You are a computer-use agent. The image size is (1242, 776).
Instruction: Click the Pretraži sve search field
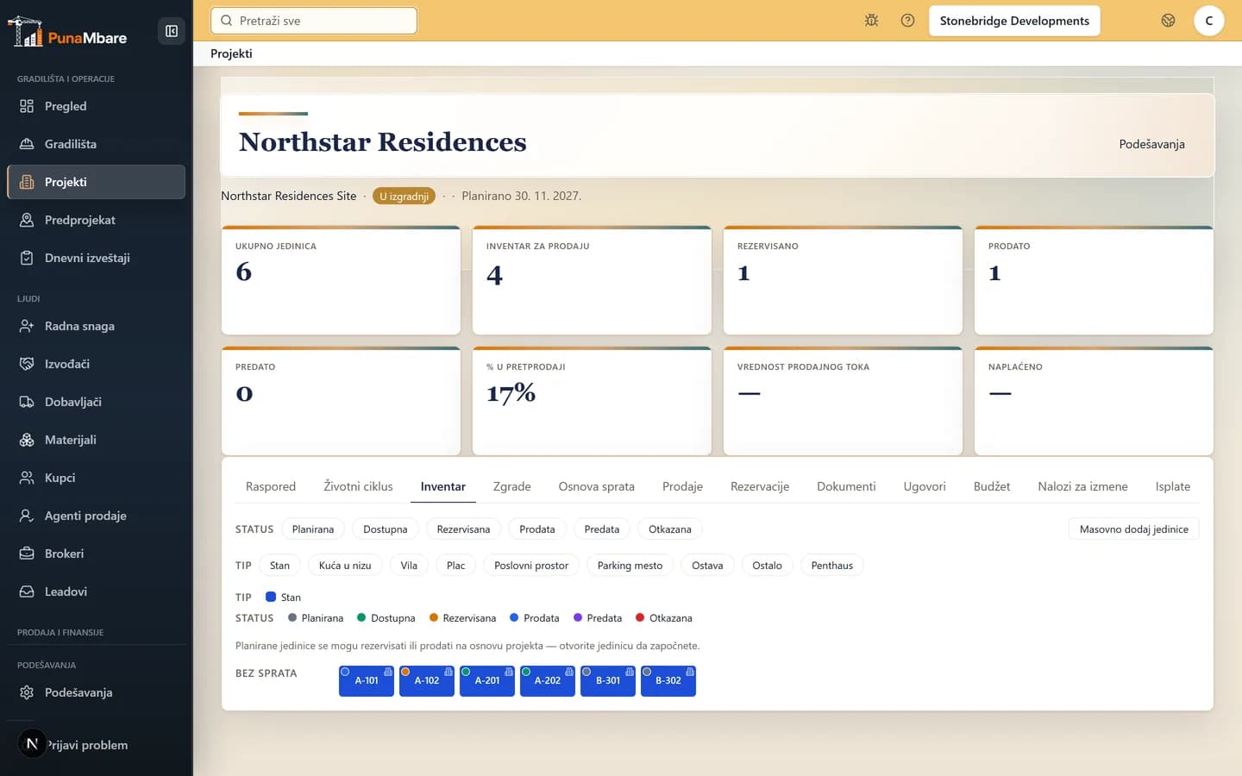click(314, 21)
